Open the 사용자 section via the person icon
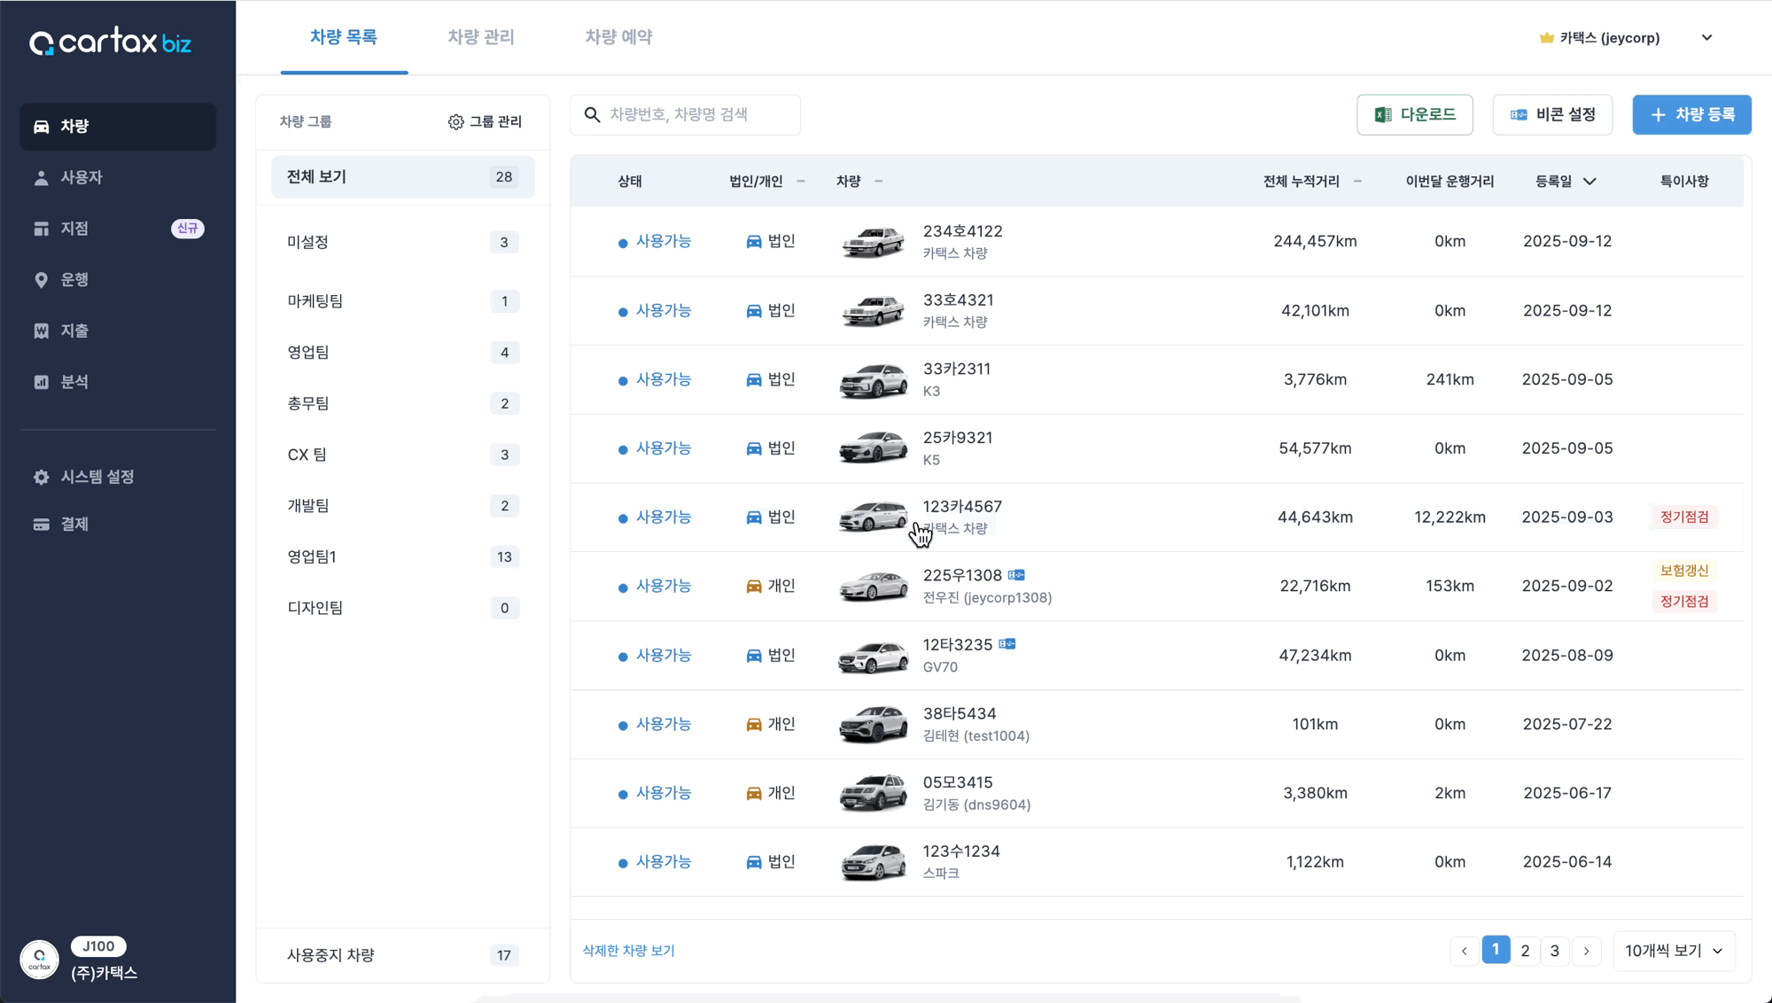The height and width of the screenshot is (1003, 1772). (x=41, y=178)
